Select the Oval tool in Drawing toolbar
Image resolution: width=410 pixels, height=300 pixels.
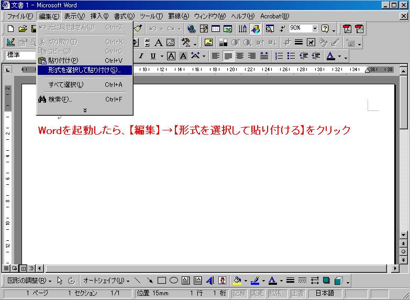click(174, 281)
